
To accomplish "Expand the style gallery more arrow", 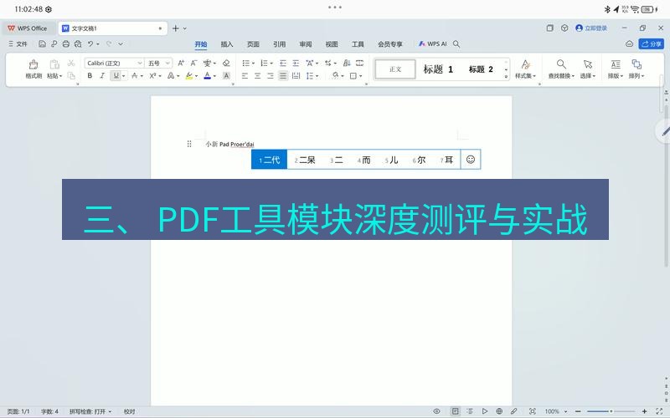I will pyautogui.click(x=506, y=77).
